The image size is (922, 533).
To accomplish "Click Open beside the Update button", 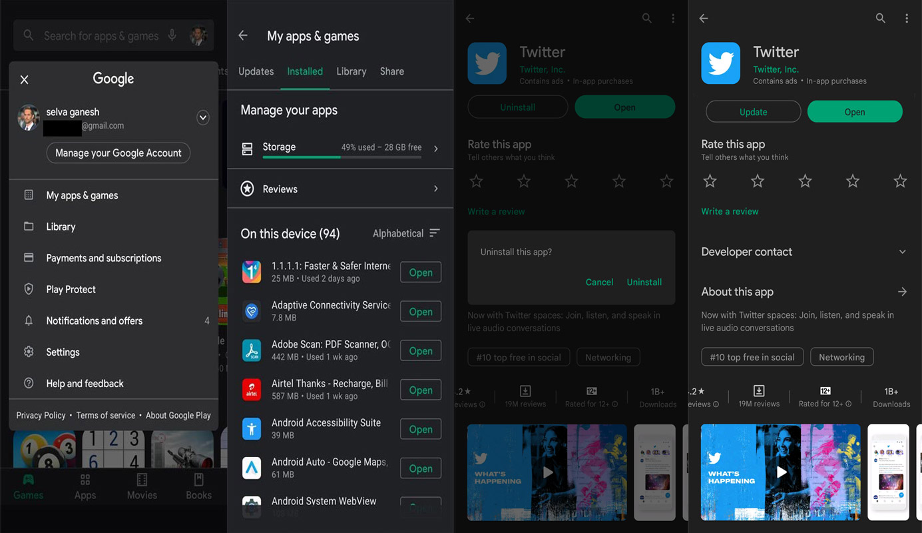I will click(x=855, y=112).
